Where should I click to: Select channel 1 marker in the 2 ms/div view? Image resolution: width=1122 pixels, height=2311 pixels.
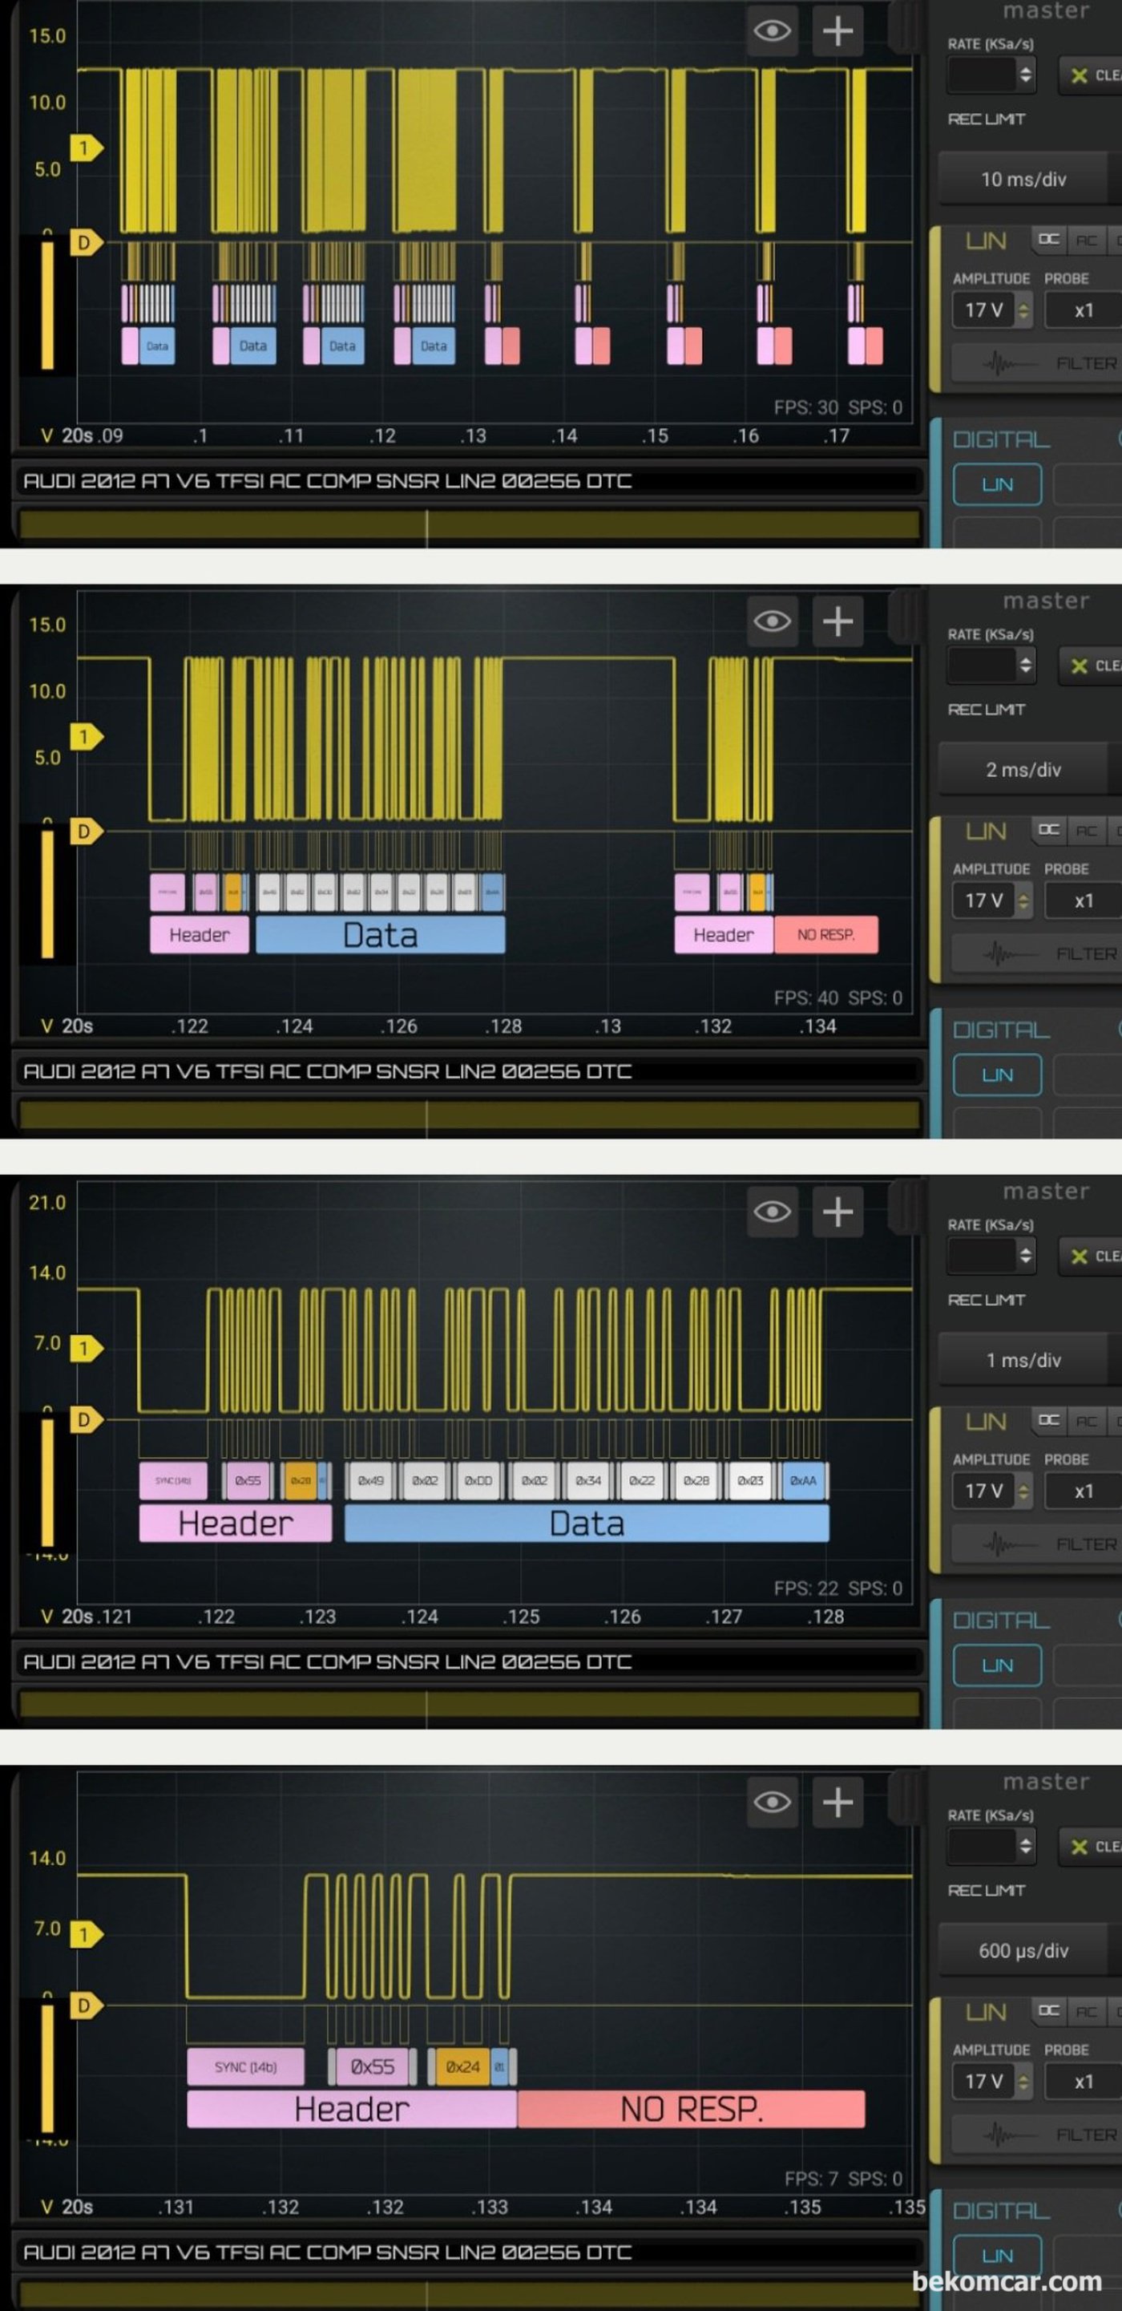point(86,738)
